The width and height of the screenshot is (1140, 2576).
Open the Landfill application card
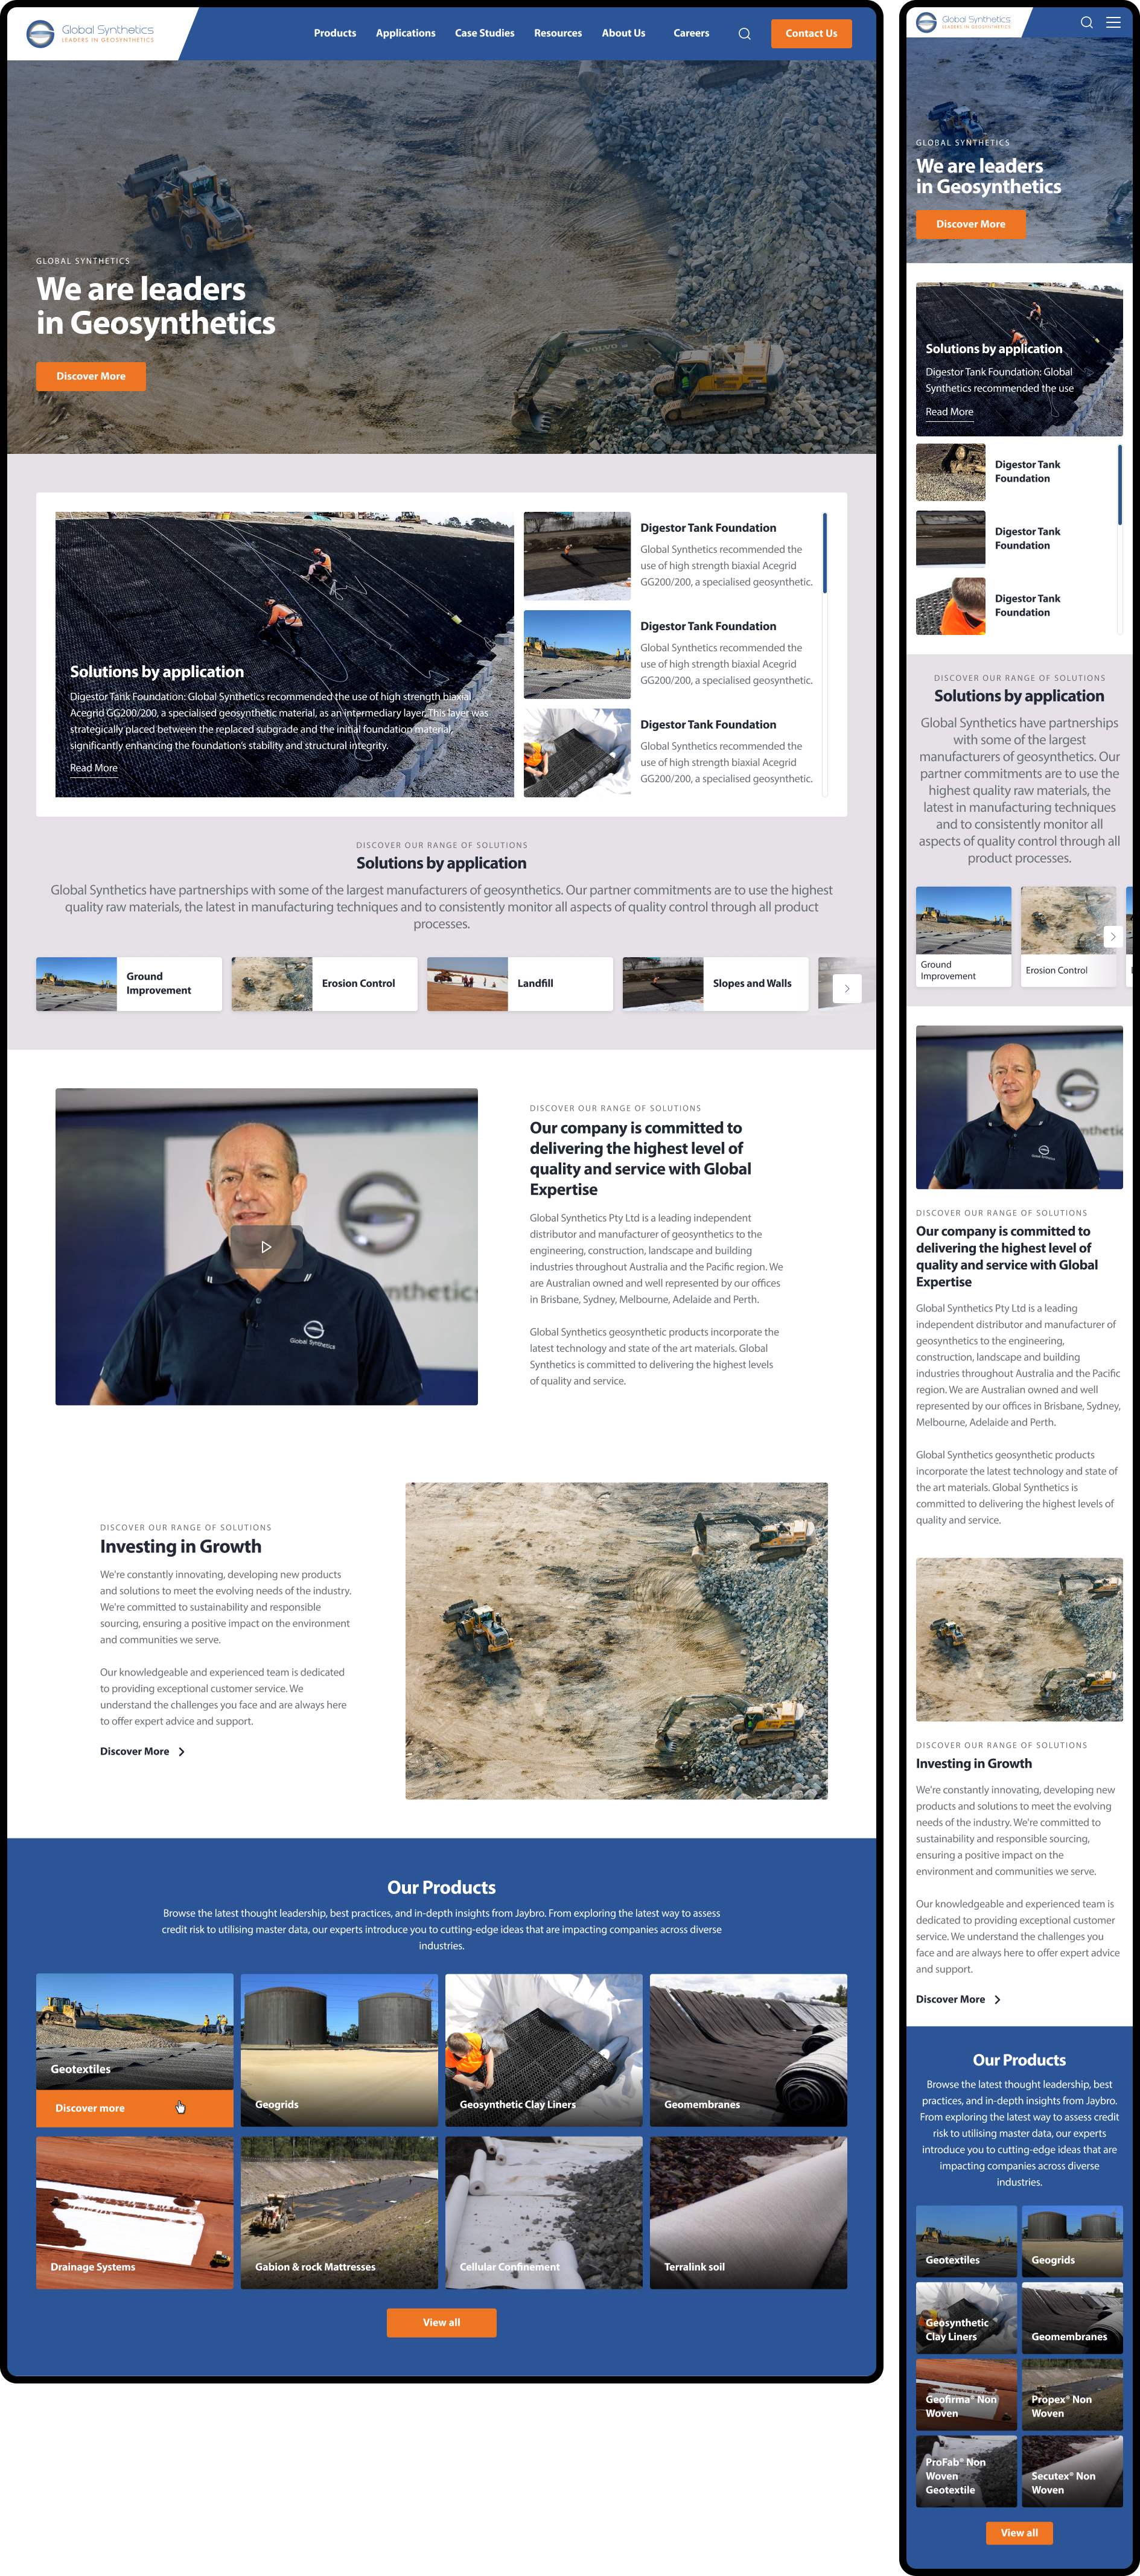point(520,983)
